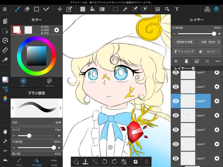The height and width of the screenshot is (167, 223).
Task: Select the selection eraser tool
Action: tap(144, 9)
